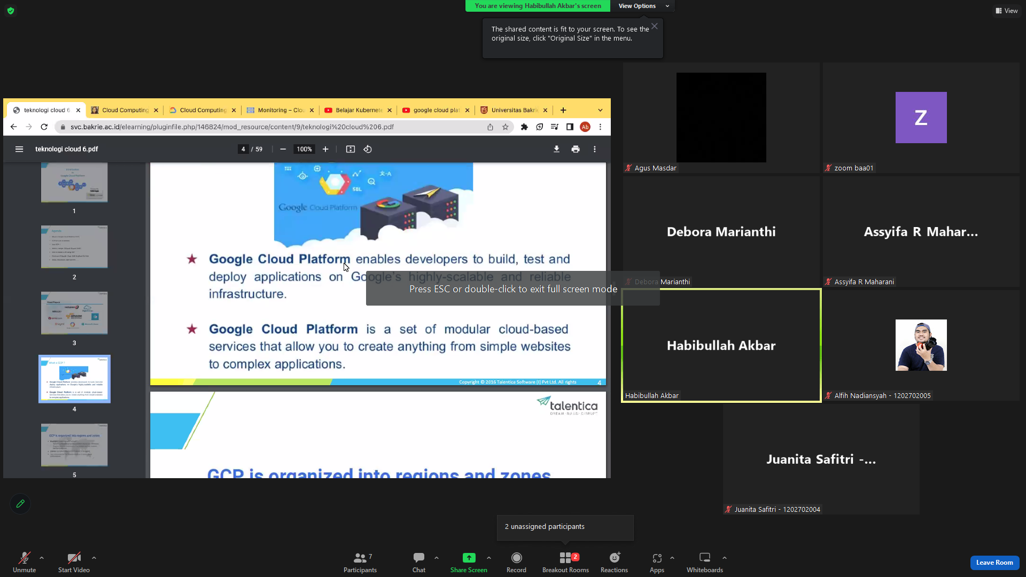Open PDF viewer more actions menu
Image resolution: width=1026 pixels, height=577 pixels.
pyautogui.click(x=595, y=149)
